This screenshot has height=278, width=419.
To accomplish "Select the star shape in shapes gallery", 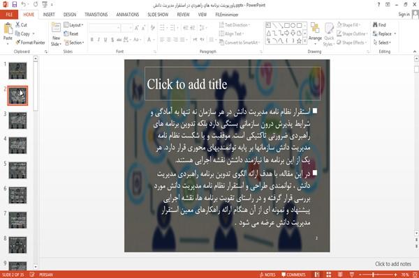I will 299,41.
